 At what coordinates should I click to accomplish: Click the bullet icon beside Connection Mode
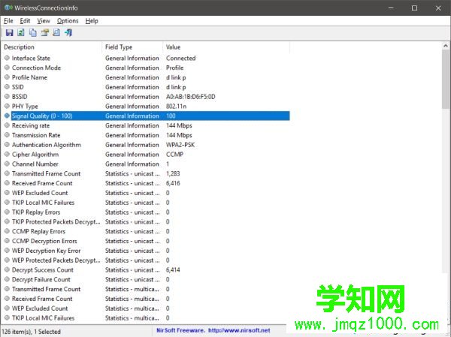8,68
